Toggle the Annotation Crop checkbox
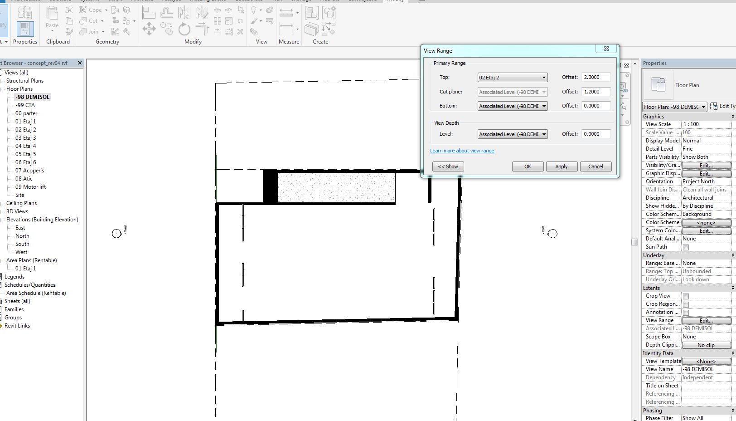 [686, 313]
